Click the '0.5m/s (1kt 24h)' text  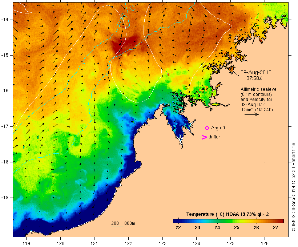coord(257,110)
